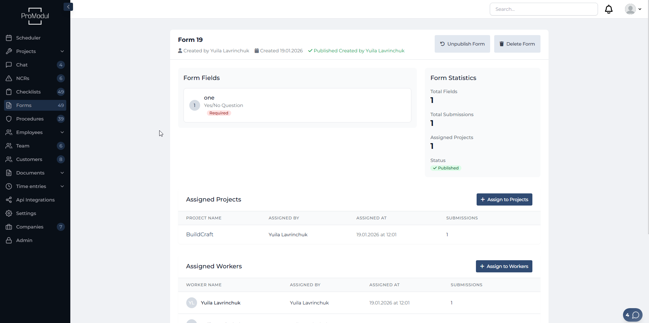Click the Procedures shield icon
This screenshot has height=323, width=649.
(x=9, y=119)
